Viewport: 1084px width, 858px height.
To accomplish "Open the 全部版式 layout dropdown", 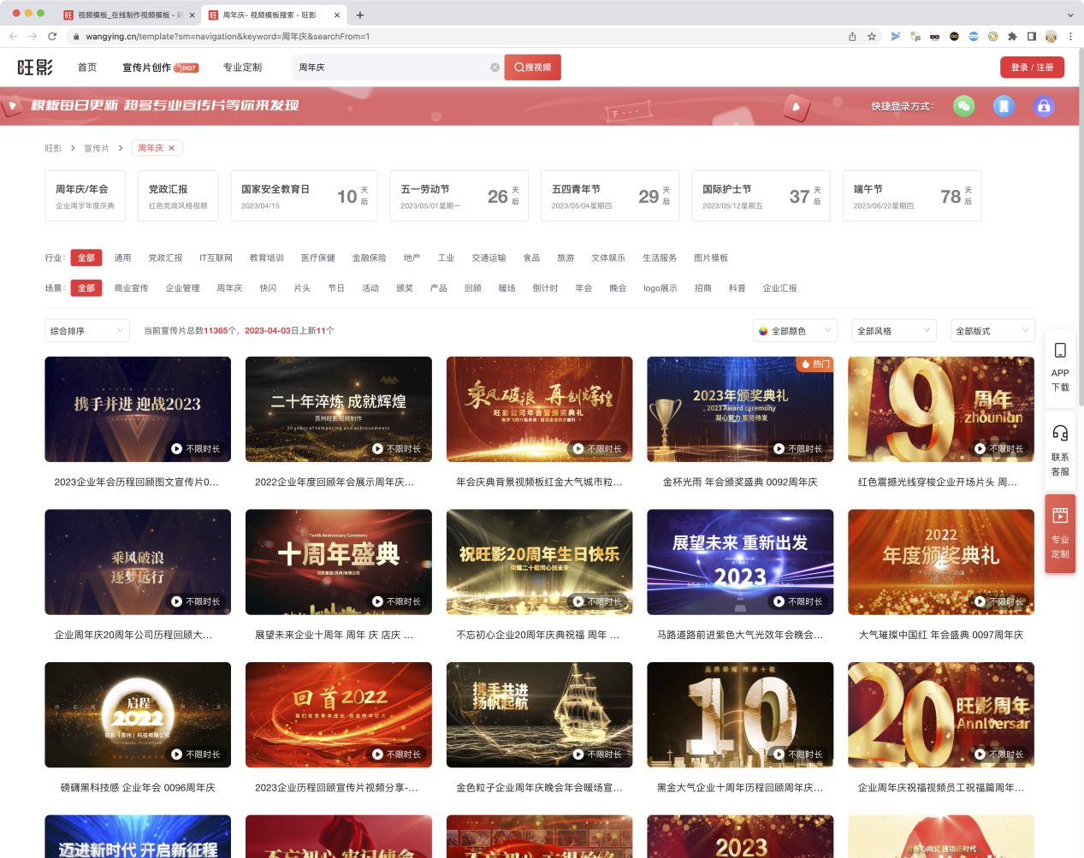I will [x=992, y=330].
